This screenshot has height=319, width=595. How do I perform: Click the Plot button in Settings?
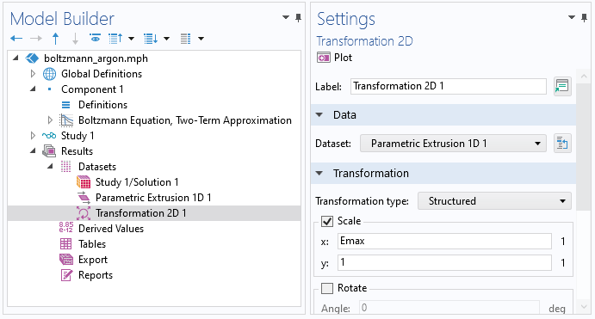pyautogui.click(x=334, y=58)
